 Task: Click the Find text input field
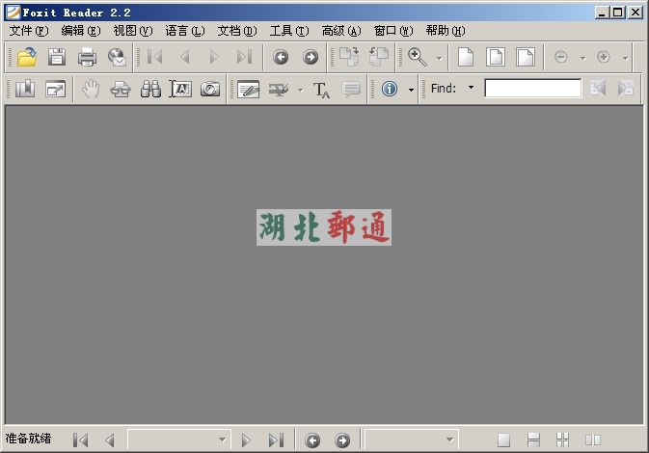(532, 88)
